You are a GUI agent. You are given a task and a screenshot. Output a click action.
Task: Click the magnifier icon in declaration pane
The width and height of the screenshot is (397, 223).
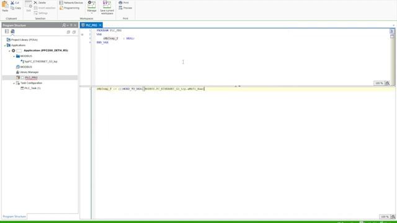(387, 83)
